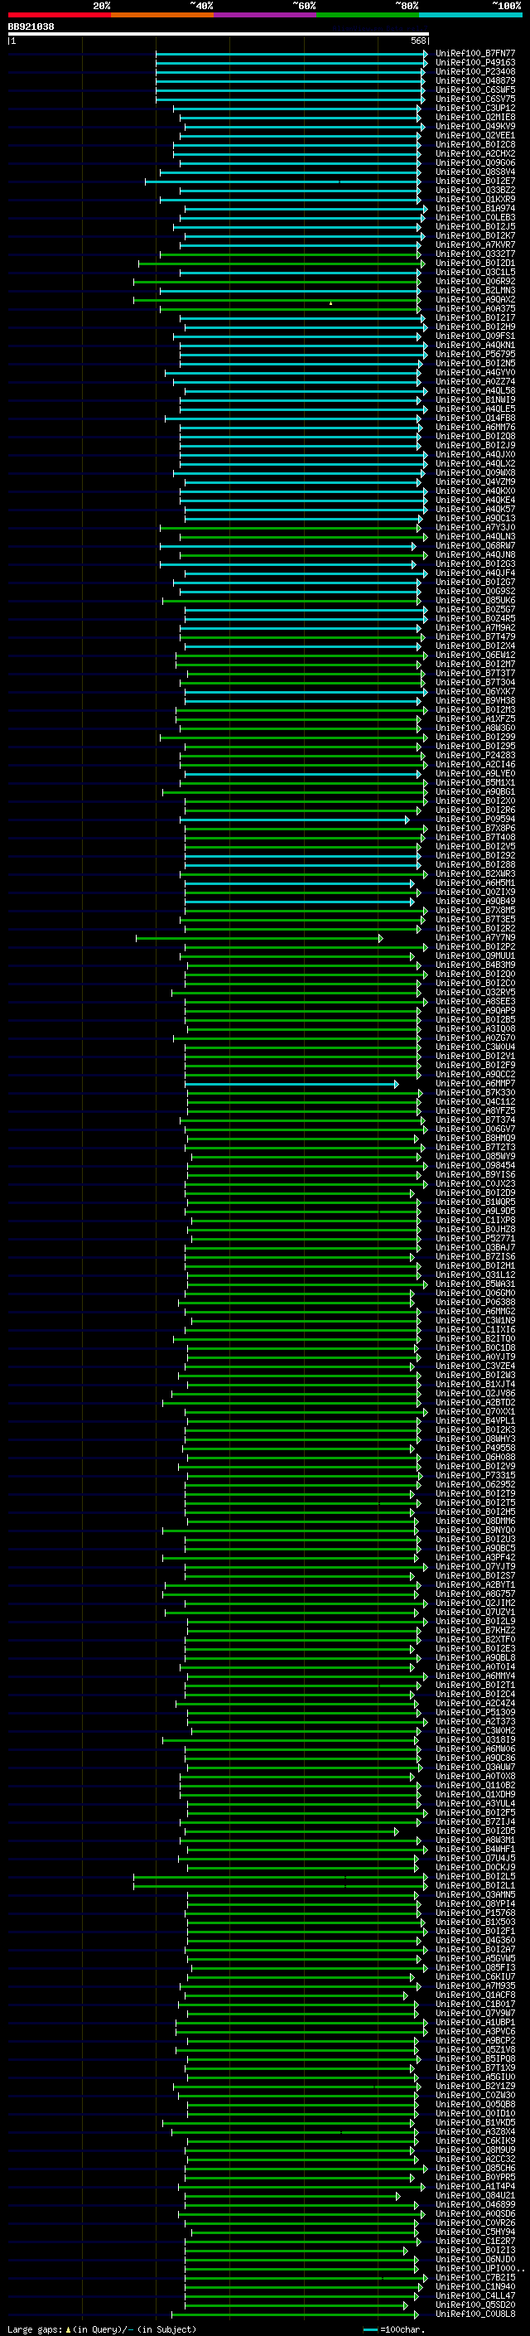Click the UniRef100_O46899 hit label
Image resolution: width=530 pixels, height=2336 pixels.
475,2204
